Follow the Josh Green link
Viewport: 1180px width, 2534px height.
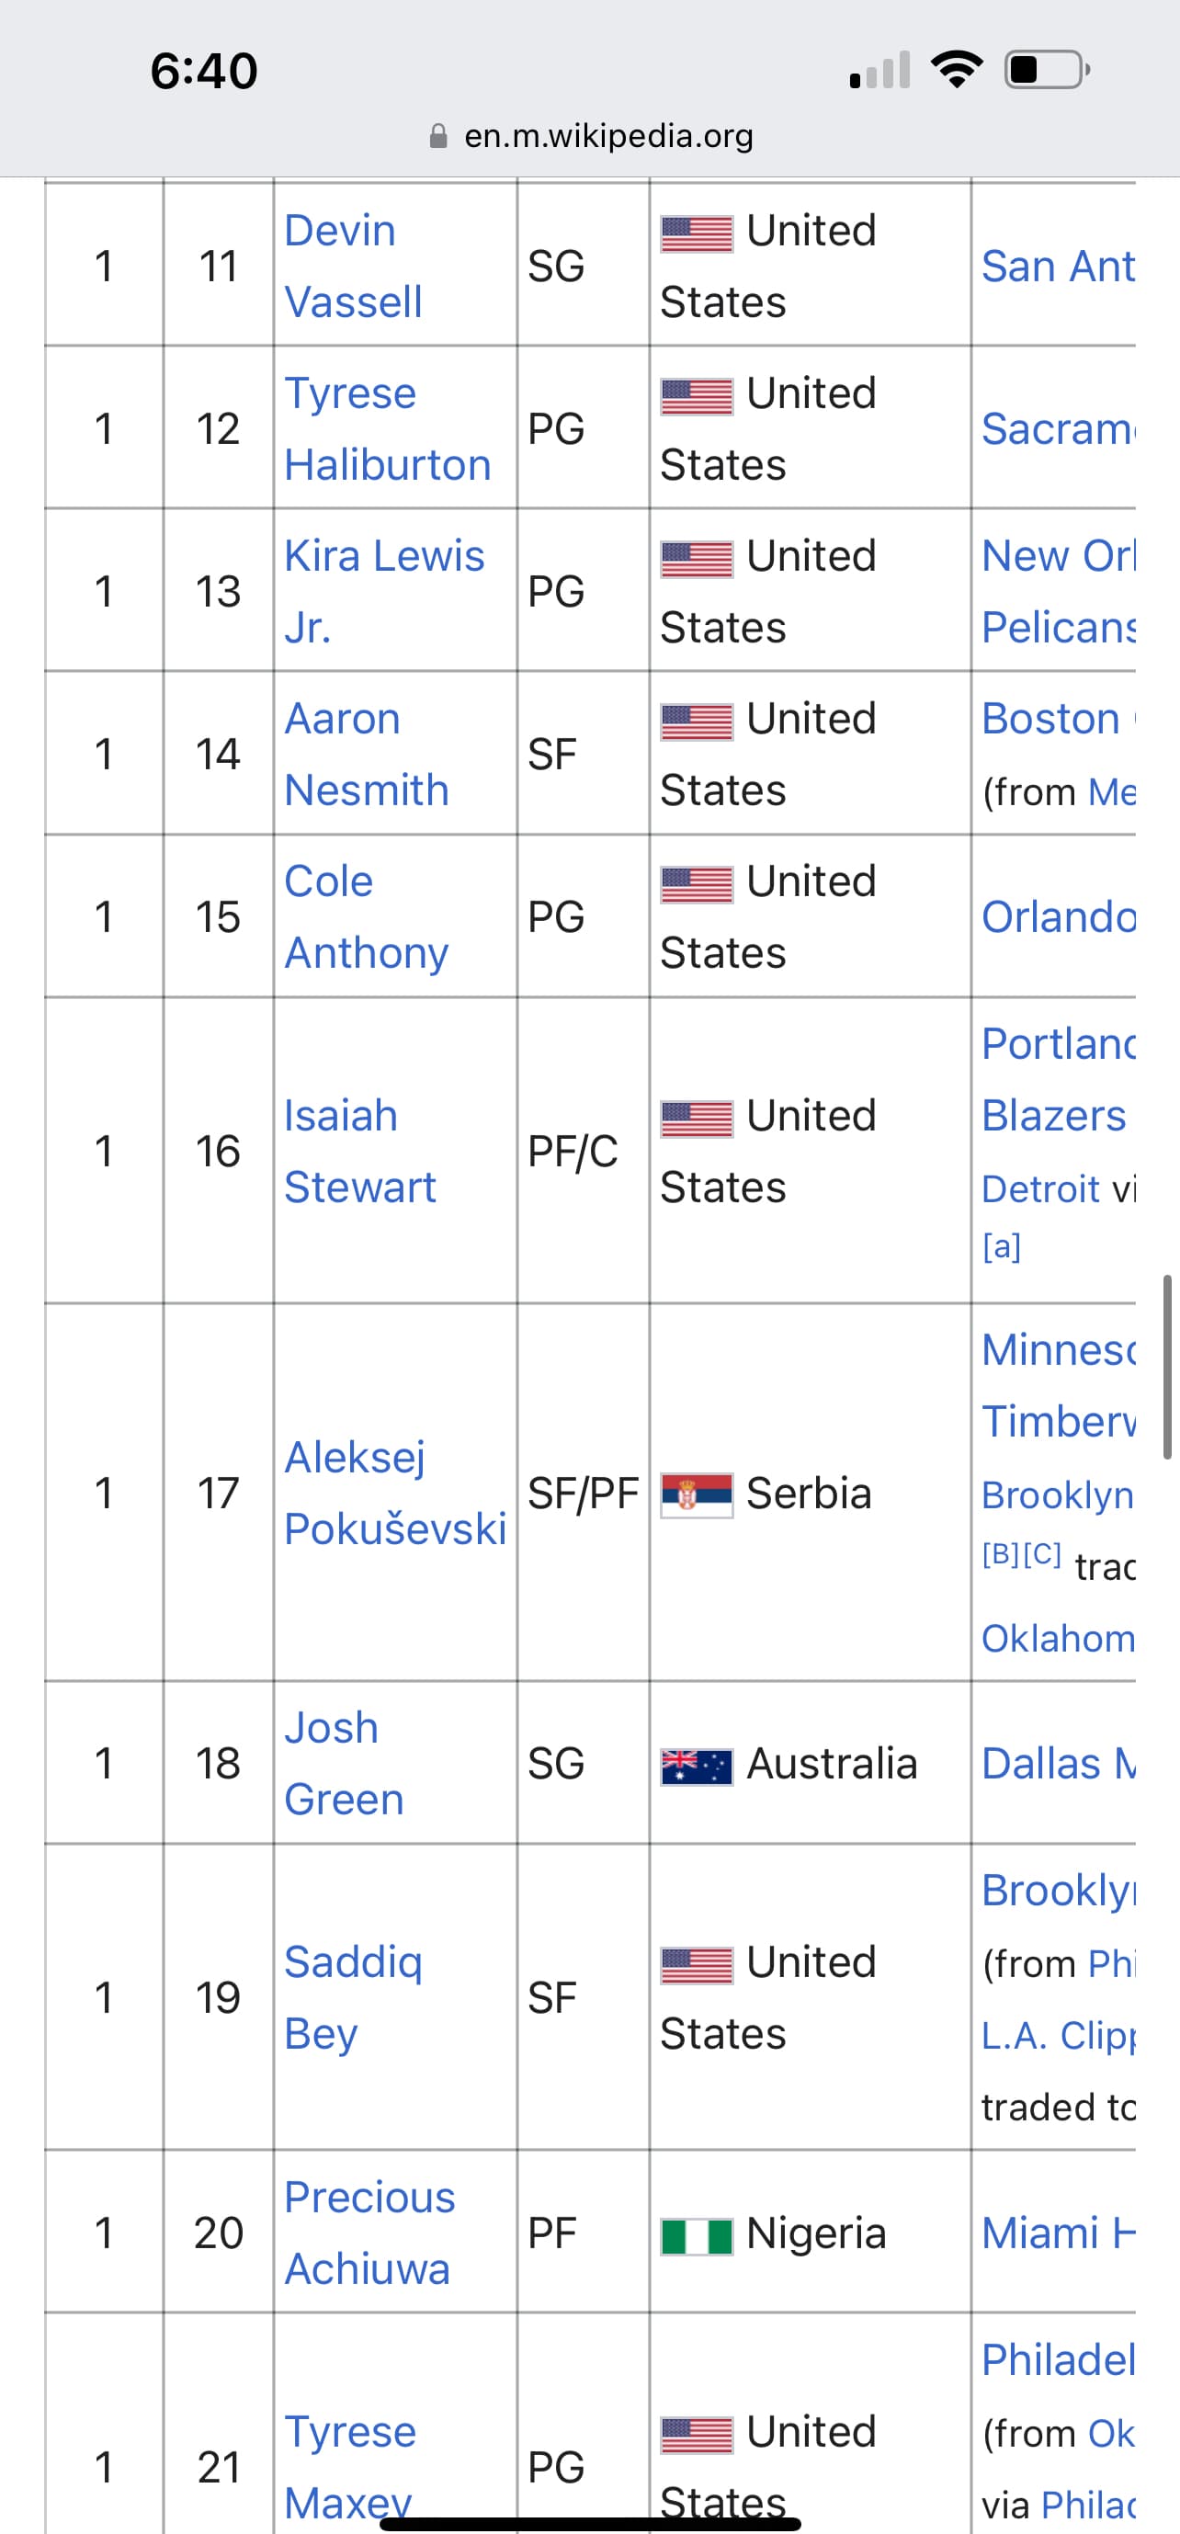point(344,1763)
